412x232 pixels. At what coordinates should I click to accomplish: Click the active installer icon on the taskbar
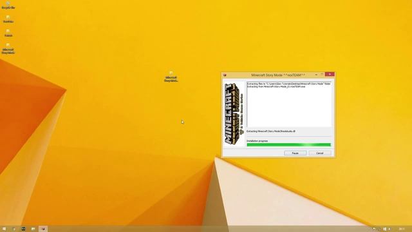(43, 229)
